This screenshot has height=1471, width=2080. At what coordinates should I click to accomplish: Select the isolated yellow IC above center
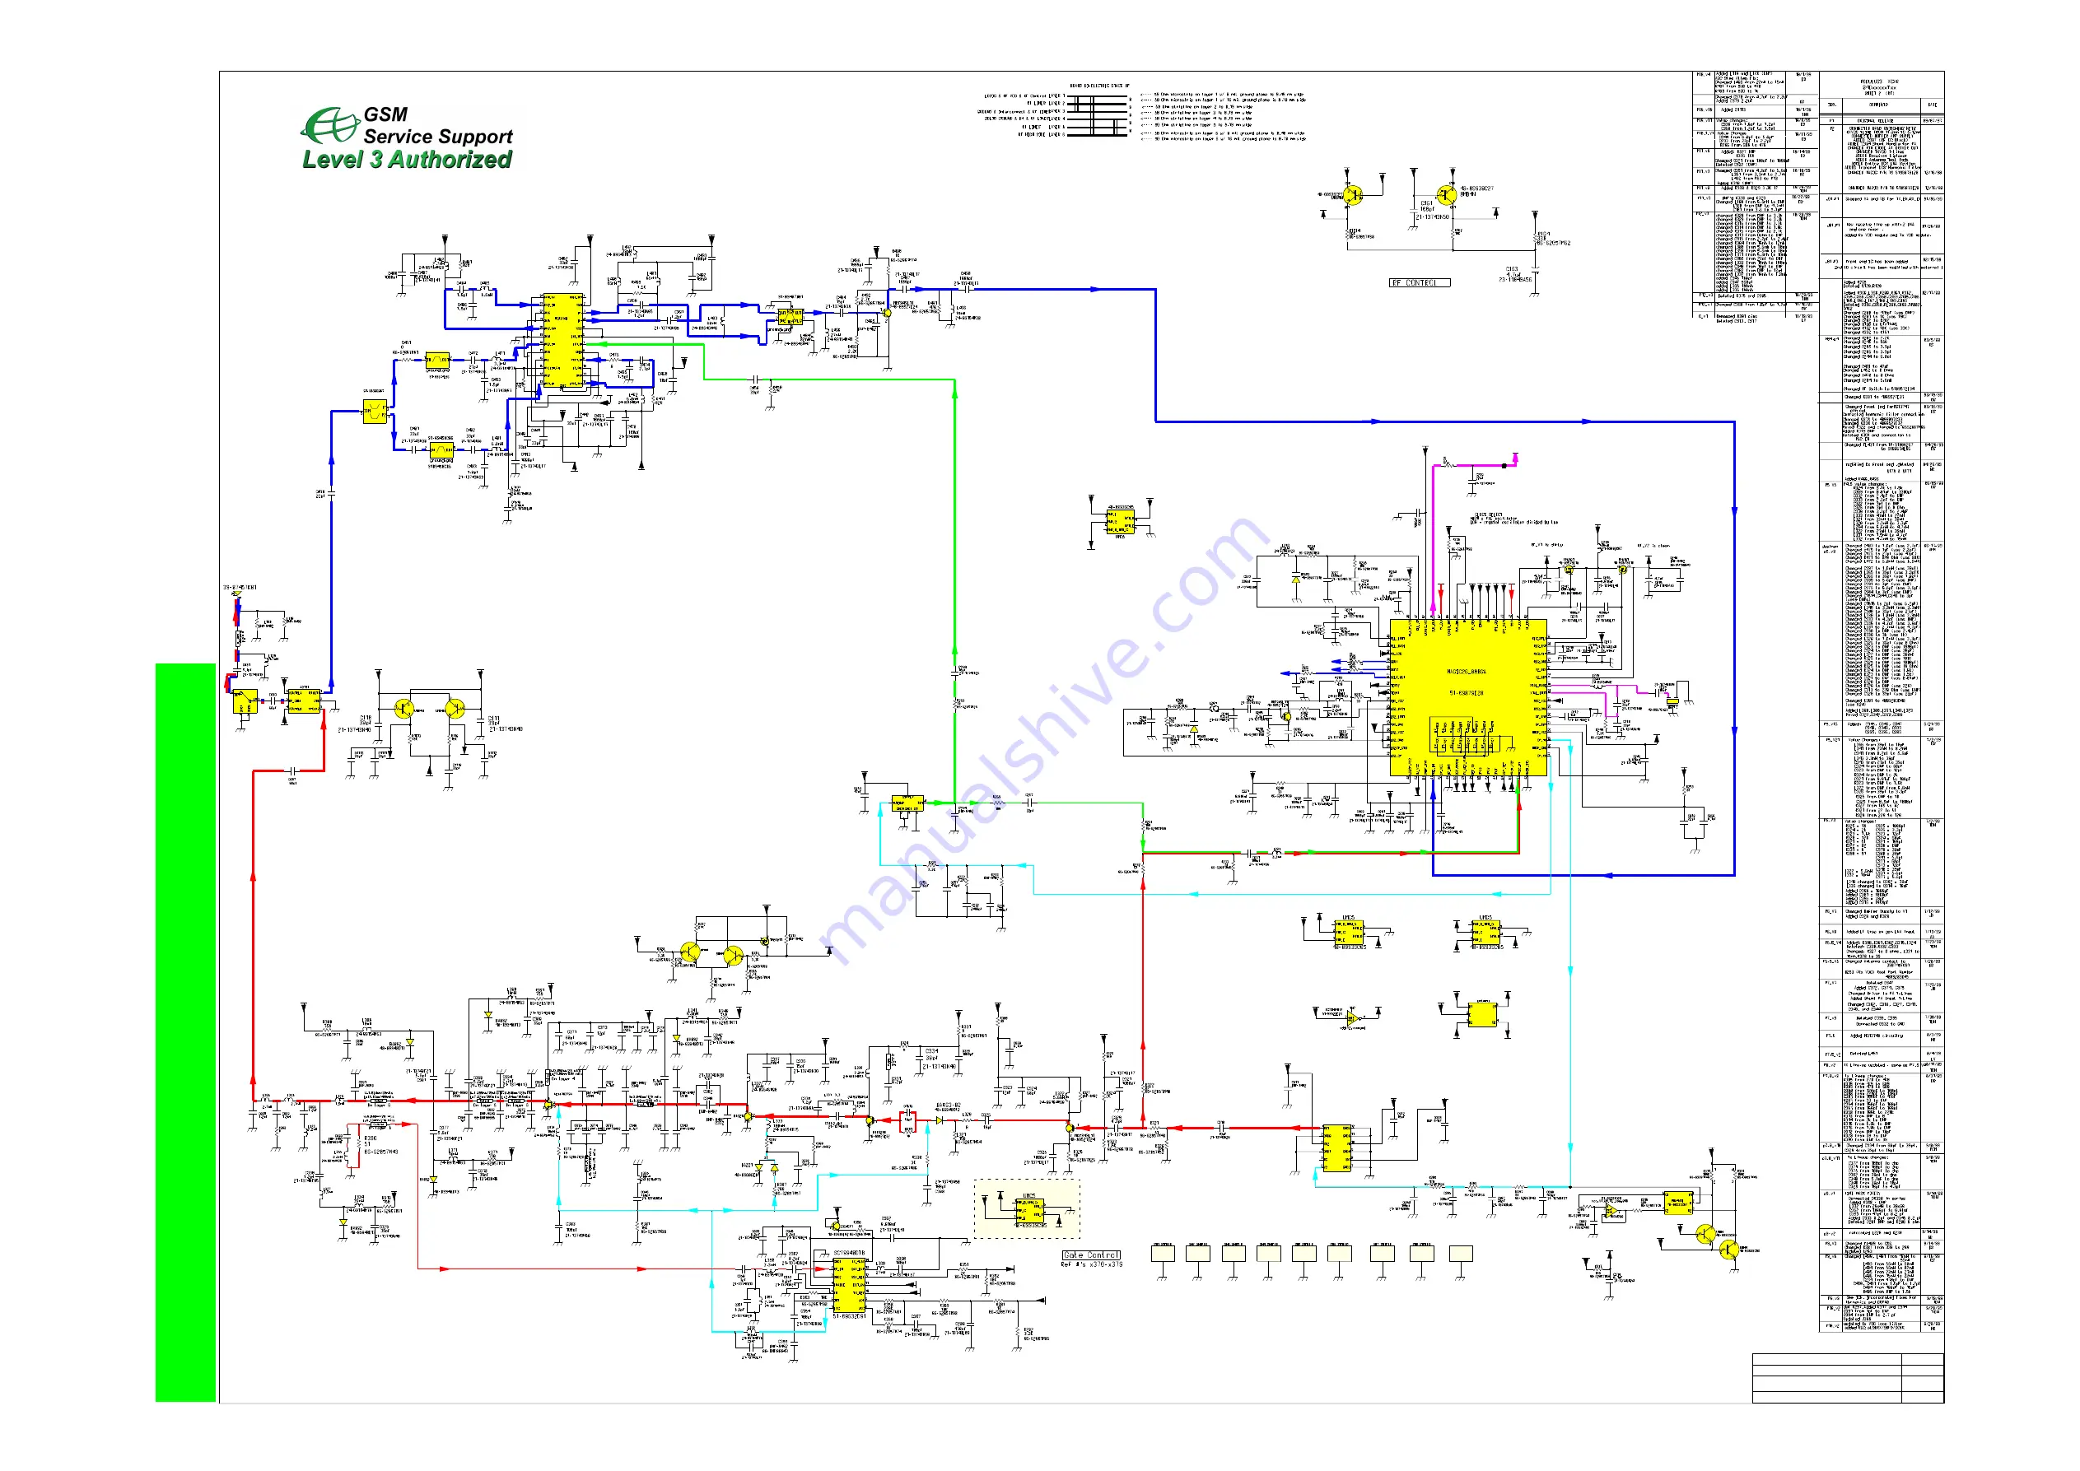1120,523
